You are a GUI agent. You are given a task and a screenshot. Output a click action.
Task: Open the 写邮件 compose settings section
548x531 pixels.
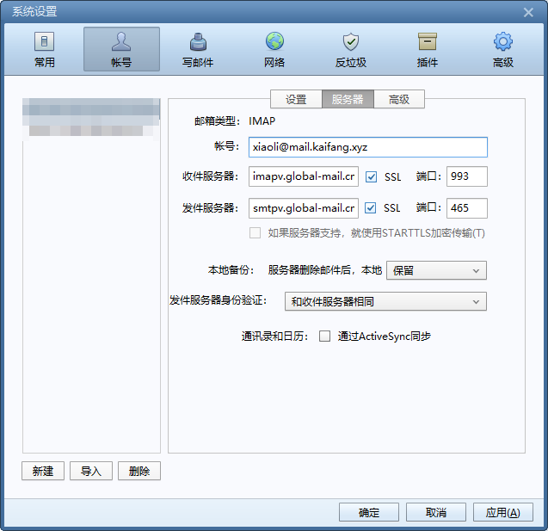coord(198,49)
